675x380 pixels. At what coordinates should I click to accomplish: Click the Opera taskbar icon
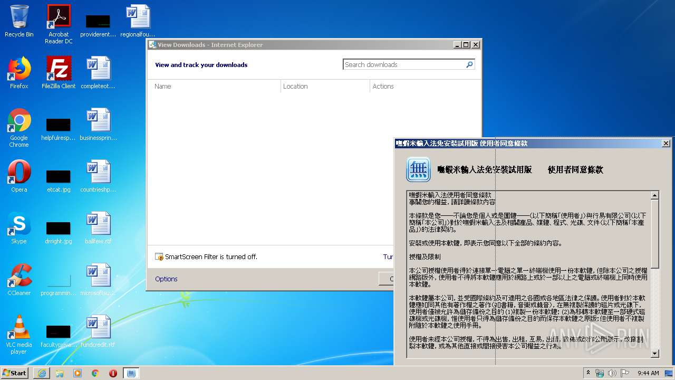click(113, 373)
